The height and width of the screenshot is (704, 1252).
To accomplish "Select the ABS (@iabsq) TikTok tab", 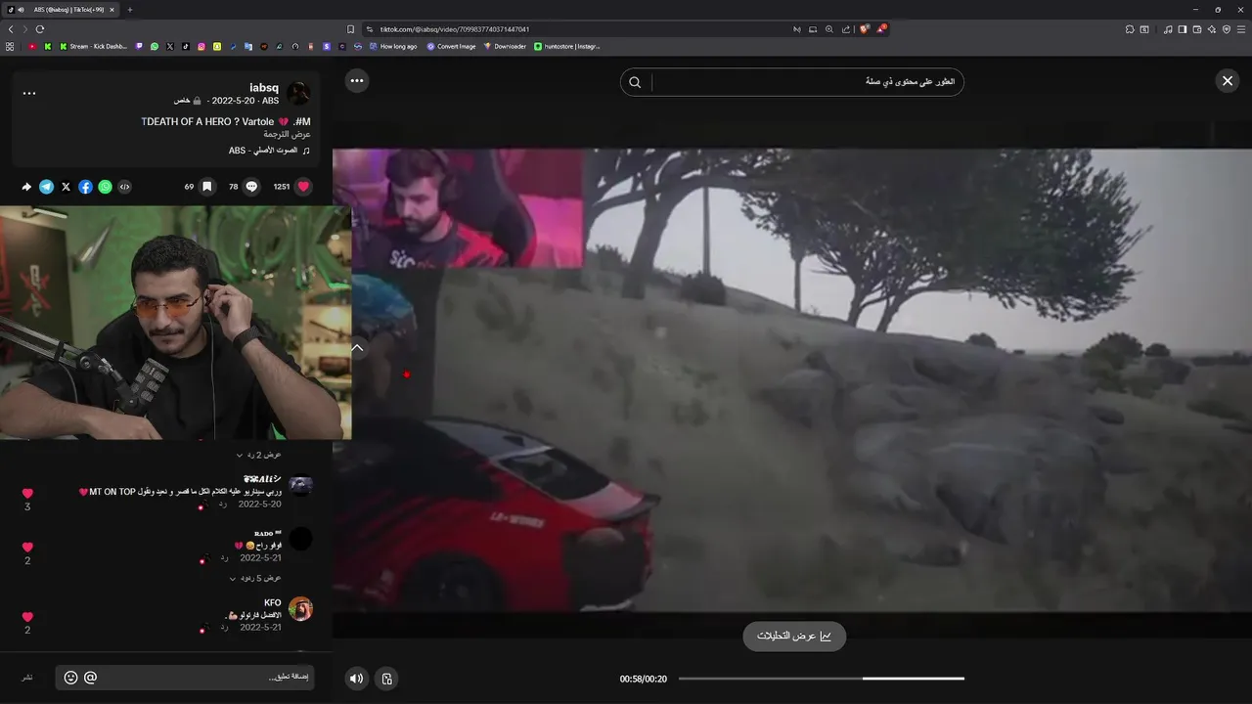I will click(61, 10).
